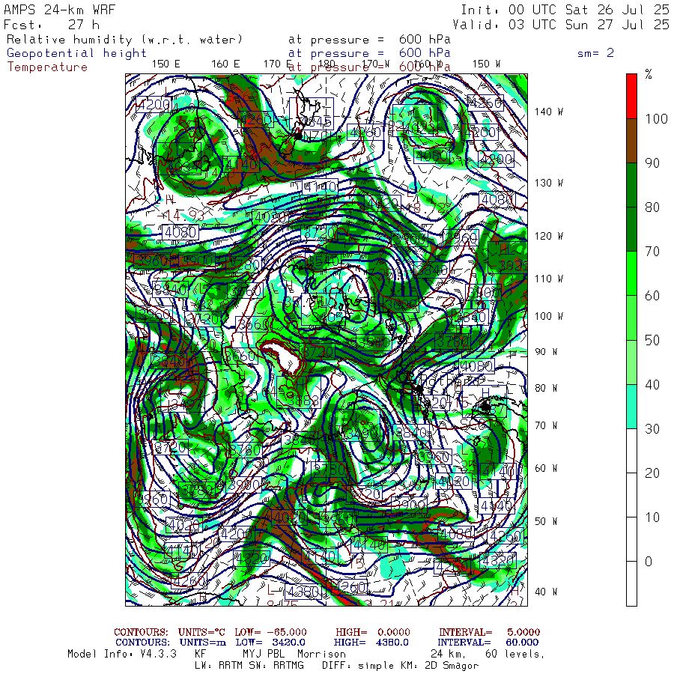Click the '50 W' label right of map
674x674 pixels.
point(546,521)
